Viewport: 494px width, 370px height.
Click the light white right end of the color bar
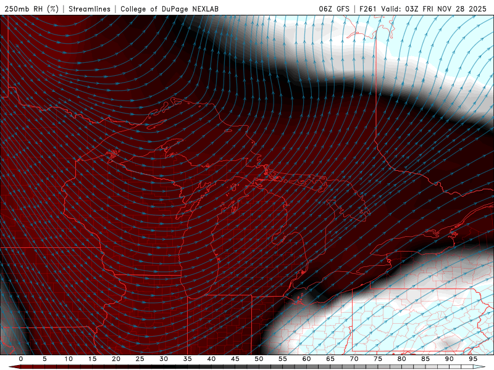[x=479, y=367]
